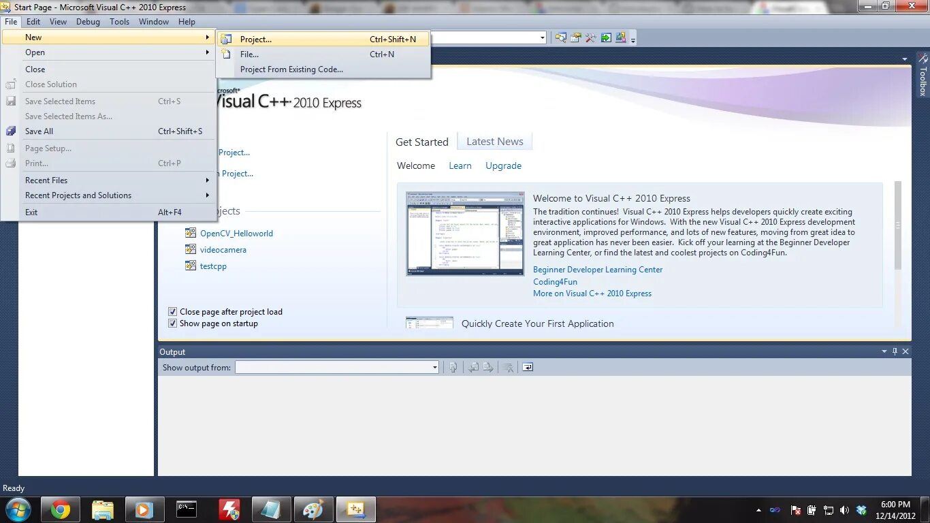The width and height of the screenshot is (930, 523).
Task: Click the Get Started content vertical scrollbar
Action: click(x=897, y=225)
